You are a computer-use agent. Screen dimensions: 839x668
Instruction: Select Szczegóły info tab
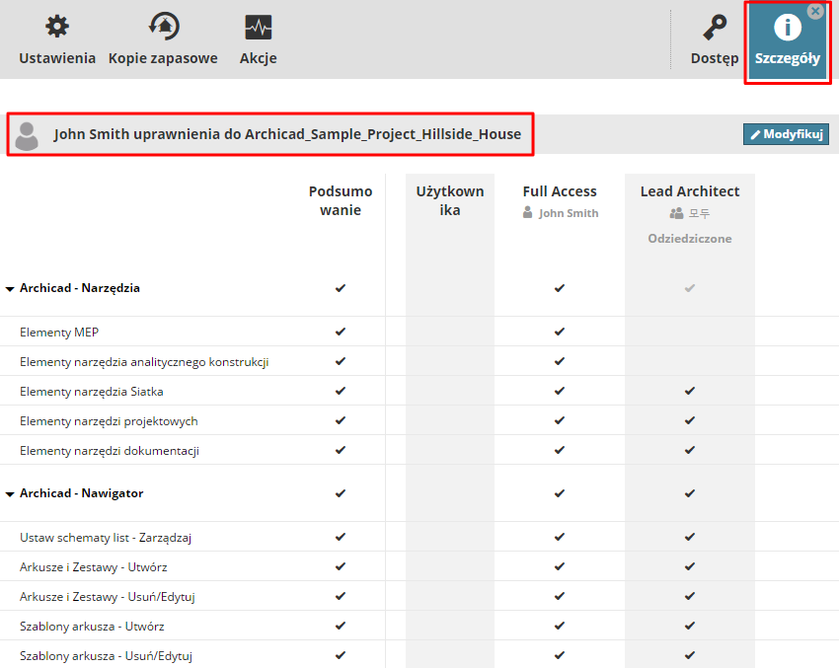click(787, 42)
